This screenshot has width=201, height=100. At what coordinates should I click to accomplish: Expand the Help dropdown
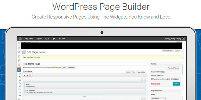[177, 50]
